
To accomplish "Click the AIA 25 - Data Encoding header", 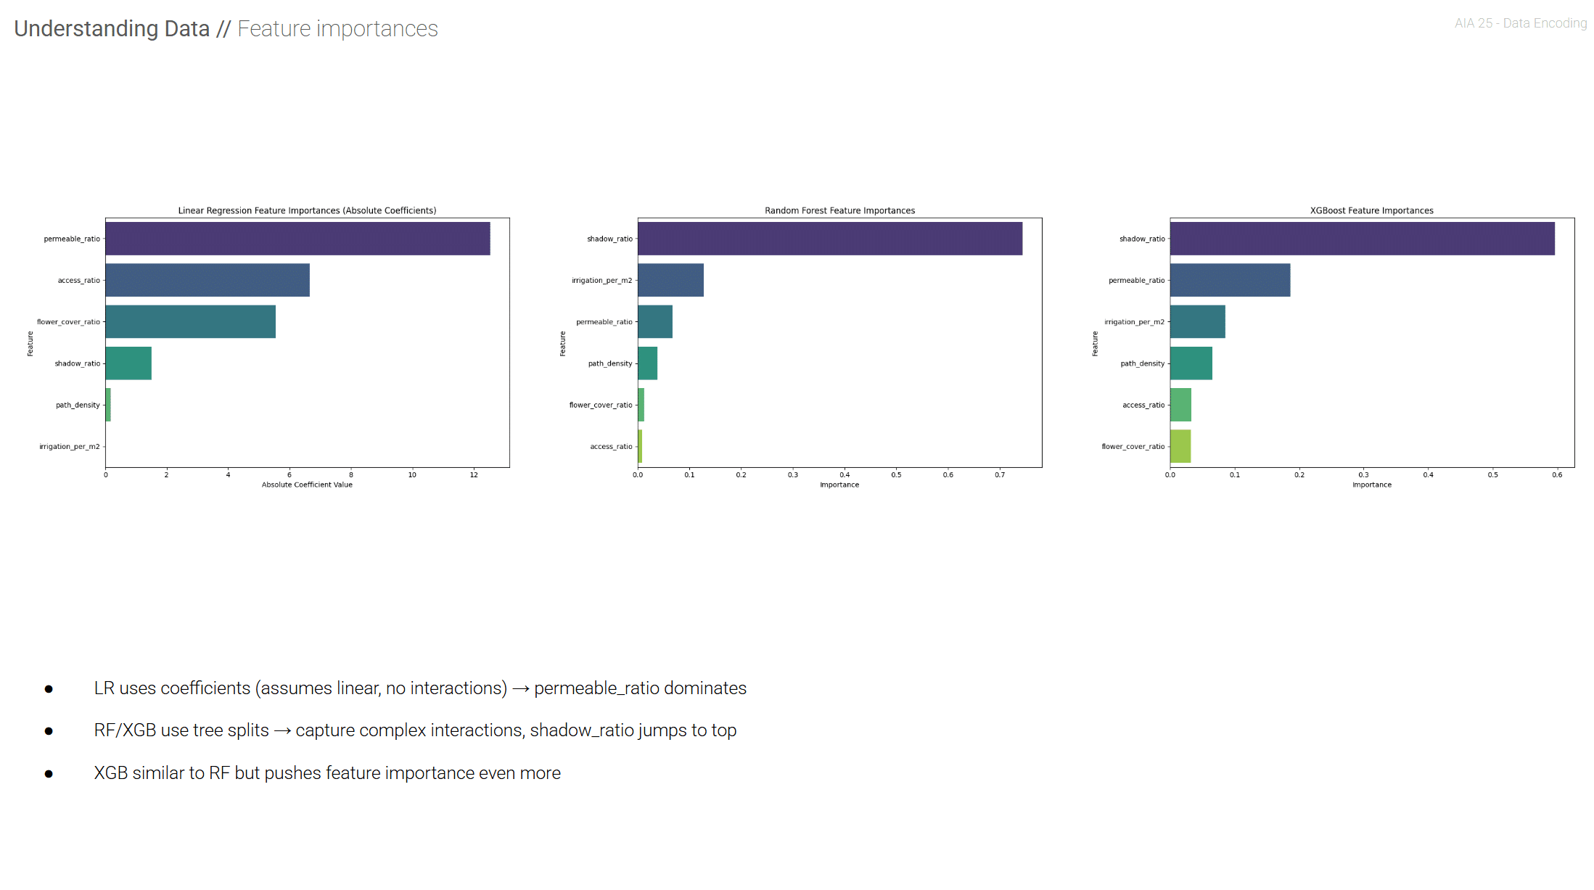I will pos(1520,23).
